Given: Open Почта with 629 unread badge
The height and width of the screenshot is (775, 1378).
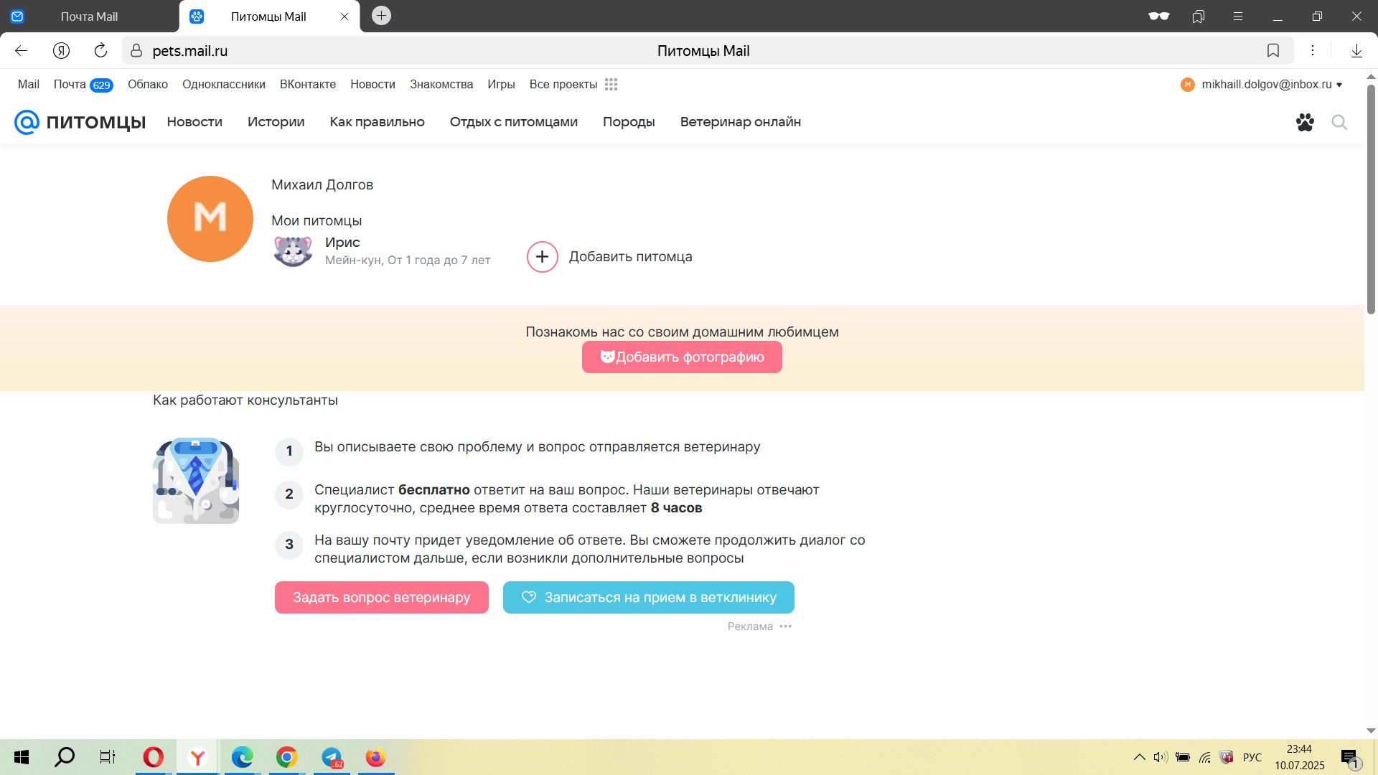Looking at the screenshot, I should point(83,85).
